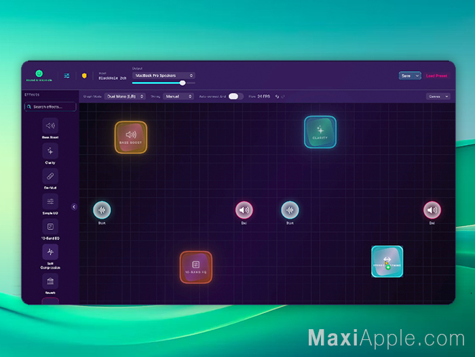
Task: Click the BlackHole 2ch input label
Action: click(x=113, y=78)
